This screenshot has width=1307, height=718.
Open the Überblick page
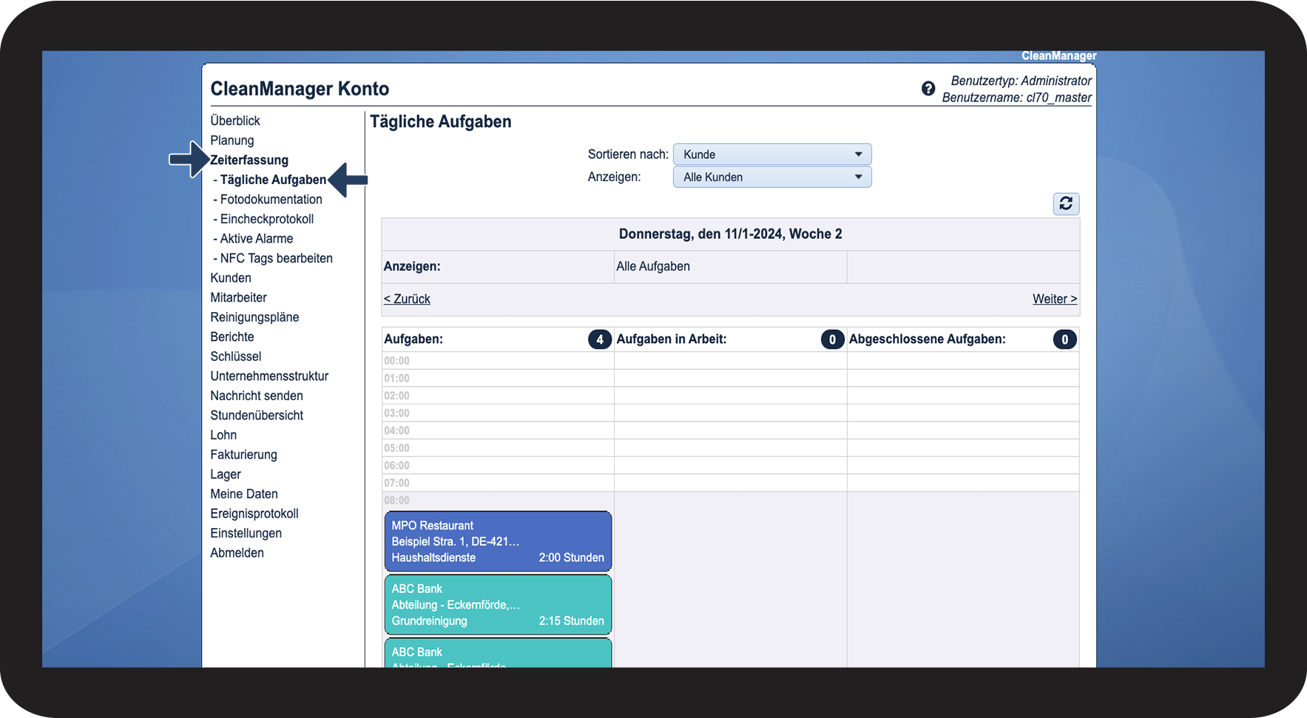[235, 121]
